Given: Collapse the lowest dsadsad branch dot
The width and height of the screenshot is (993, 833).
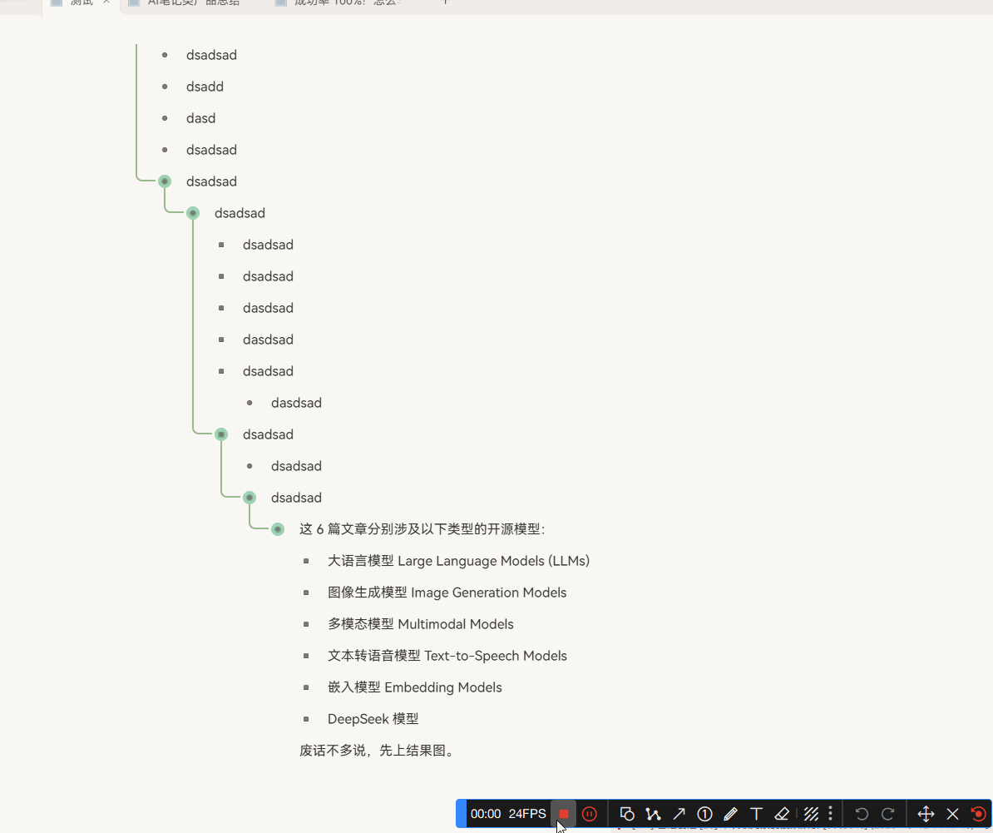Looking at the screenshot, I should click(249, 497).
